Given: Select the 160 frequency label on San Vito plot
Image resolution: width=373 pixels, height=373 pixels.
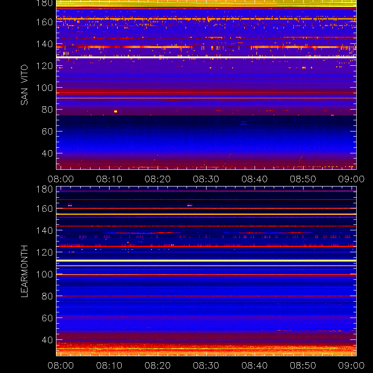Looking at the screenshot, I should point(44,22).
